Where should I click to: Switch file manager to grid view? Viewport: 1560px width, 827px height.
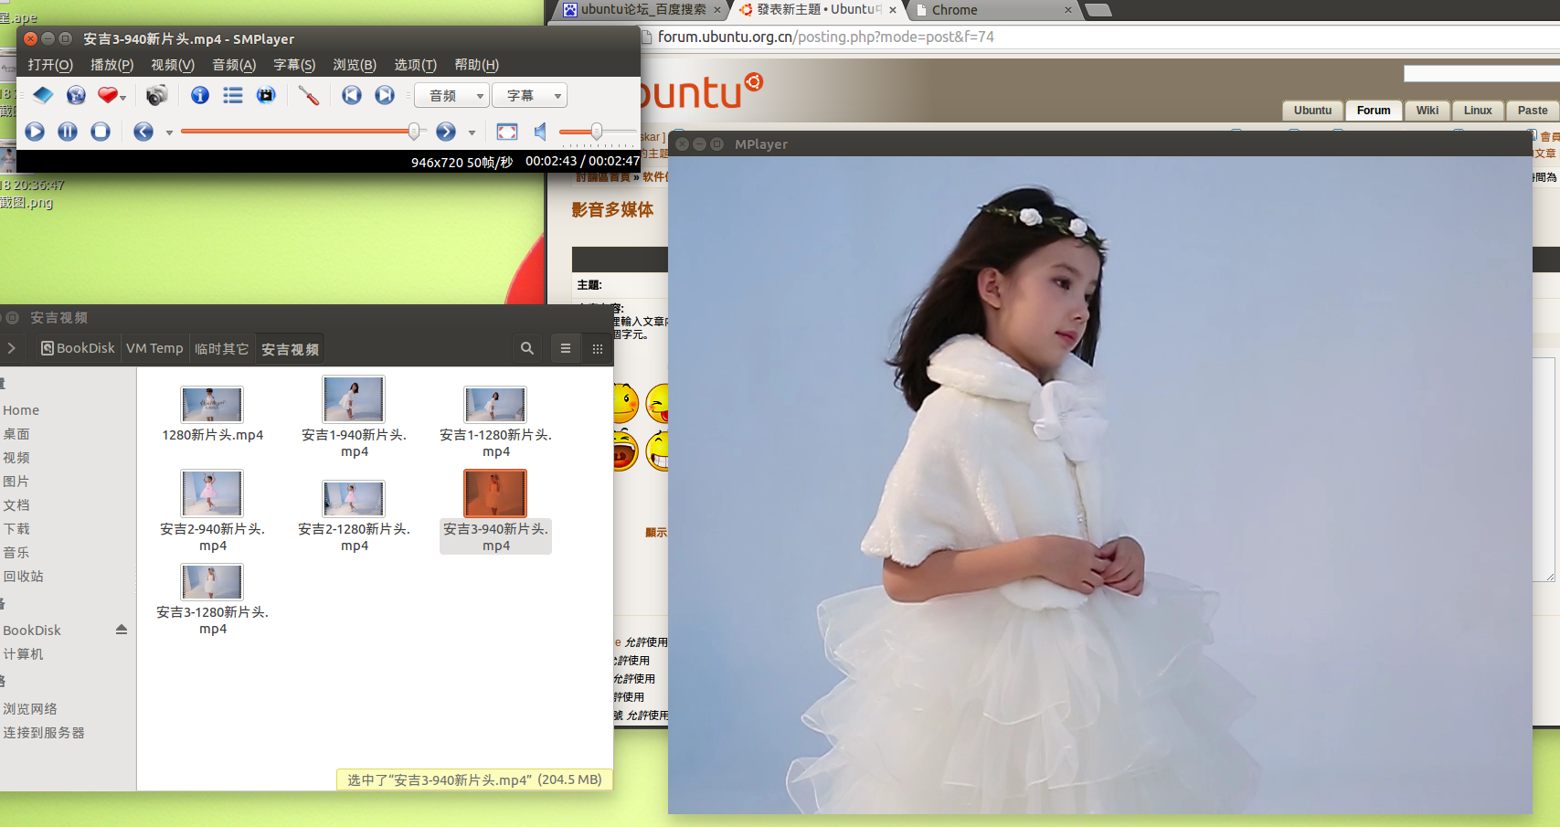[598, 348]
